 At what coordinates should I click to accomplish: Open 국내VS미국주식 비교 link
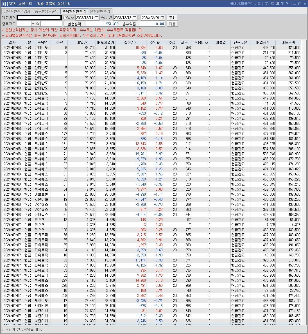coord(245,4)
